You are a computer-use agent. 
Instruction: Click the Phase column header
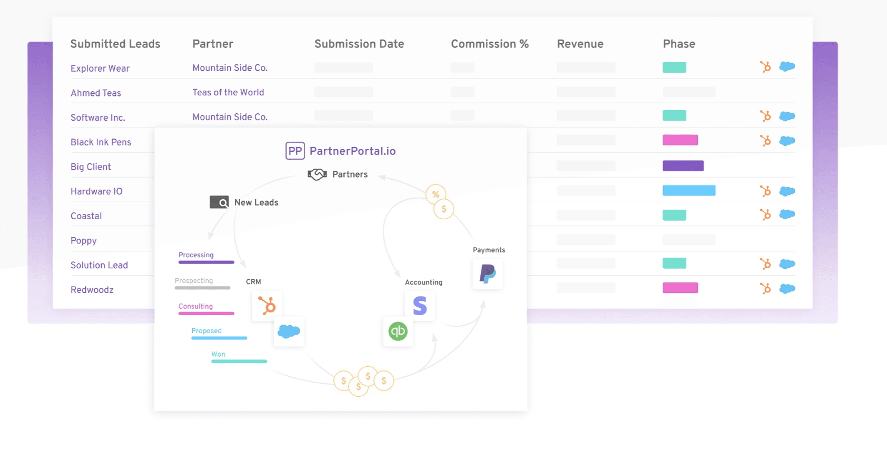click(x=679, y=44)
